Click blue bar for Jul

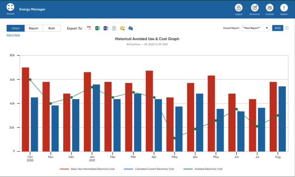tap(261, 130)
